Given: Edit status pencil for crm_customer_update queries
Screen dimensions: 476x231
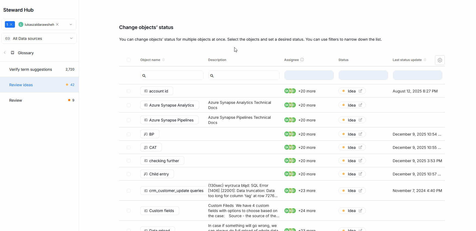Looking at the screenshot, I should [x=360, y=191].
